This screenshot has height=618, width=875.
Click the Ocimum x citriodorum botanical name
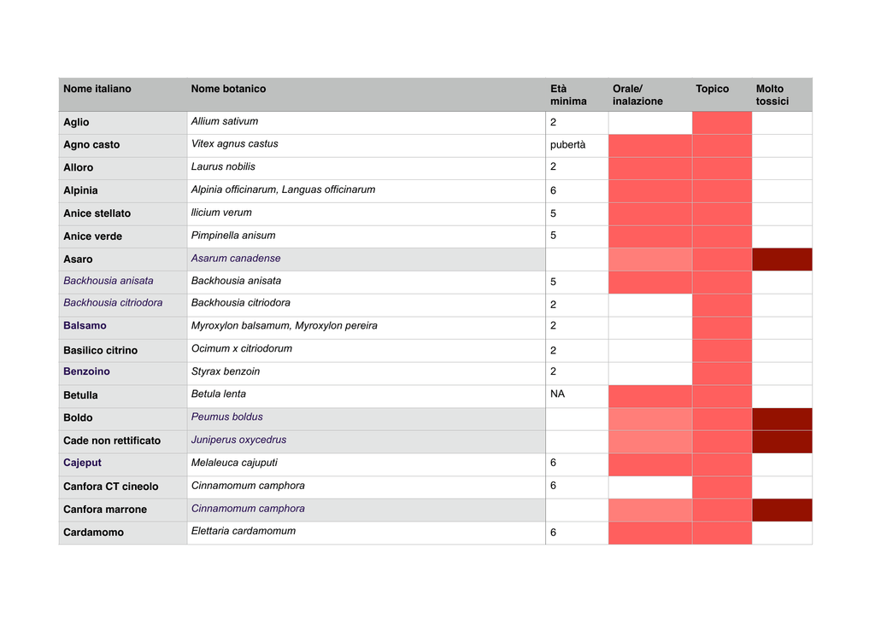[241, 348]
